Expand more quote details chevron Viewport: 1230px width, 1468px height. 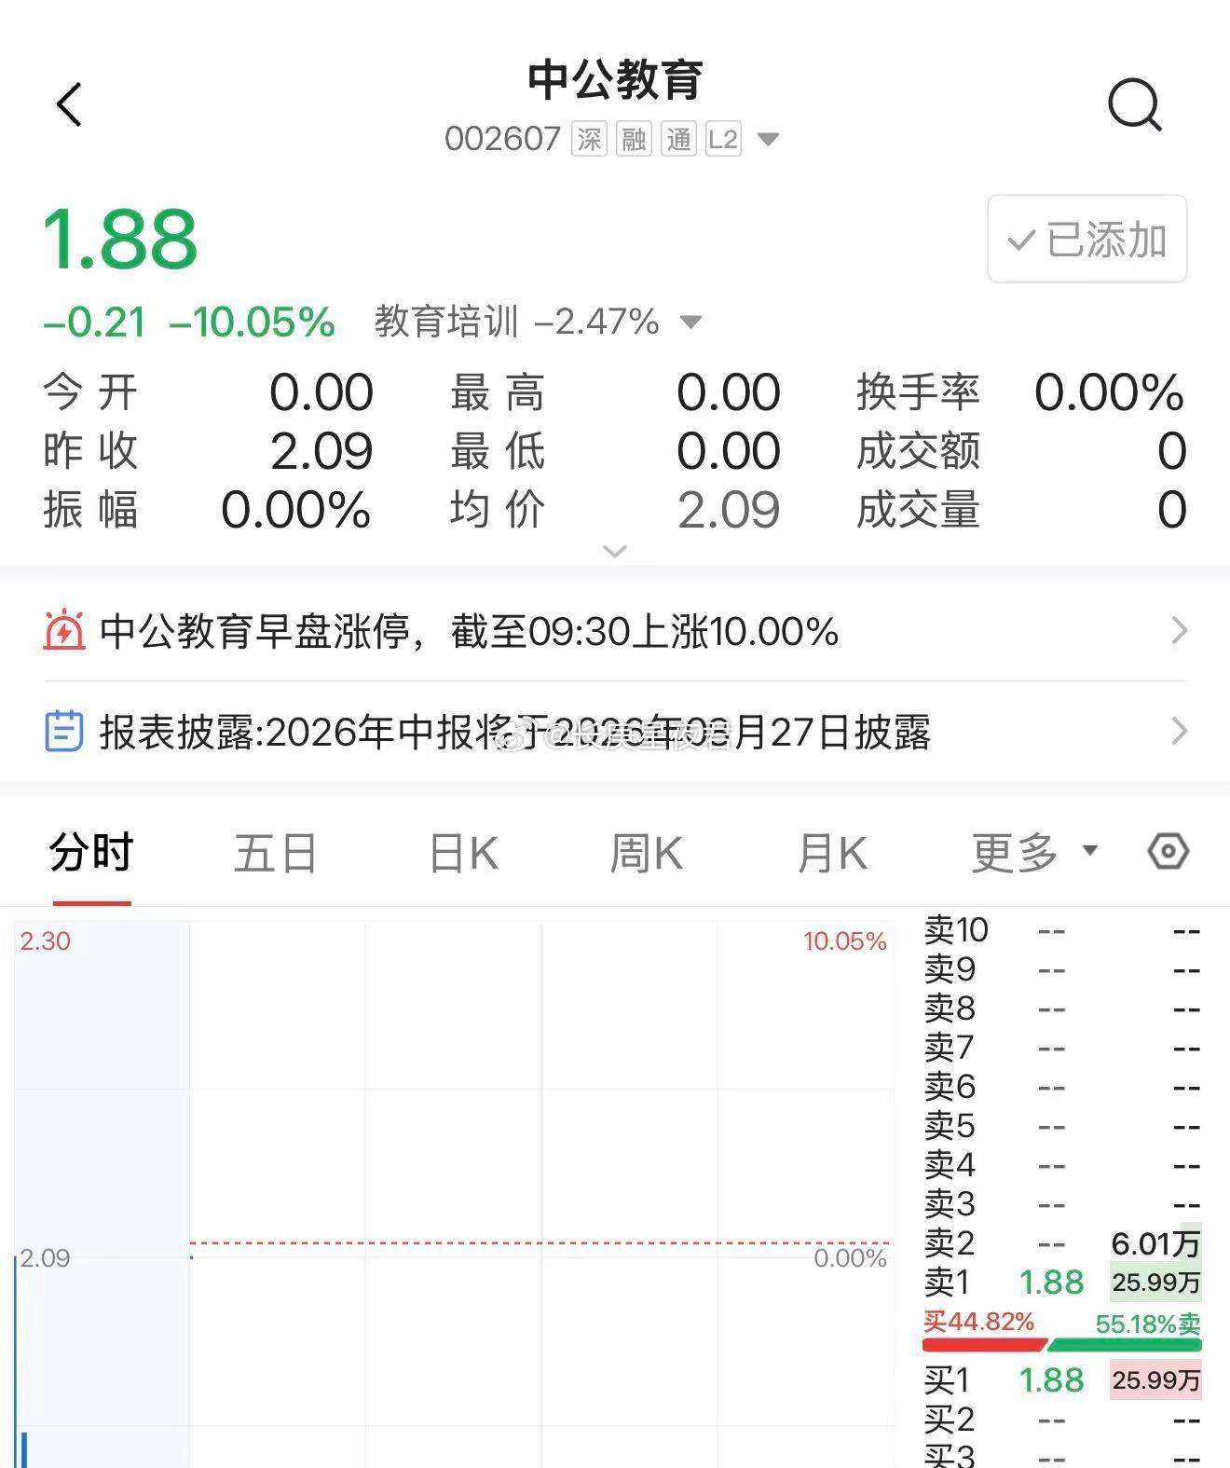tap(615, 551)
